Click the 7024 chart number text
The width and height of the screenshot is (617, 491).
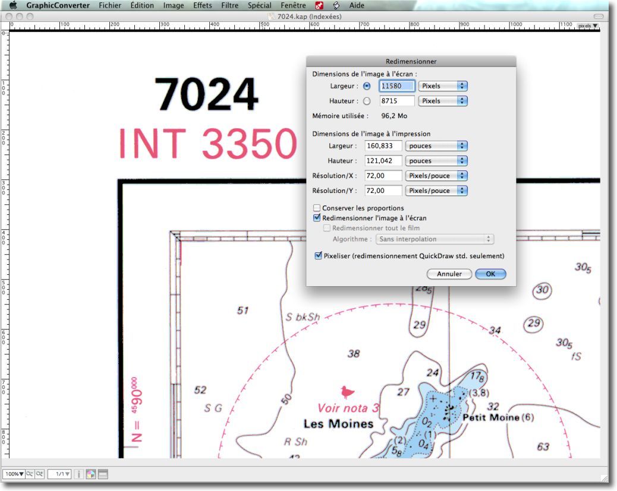(x=207, y=94)
